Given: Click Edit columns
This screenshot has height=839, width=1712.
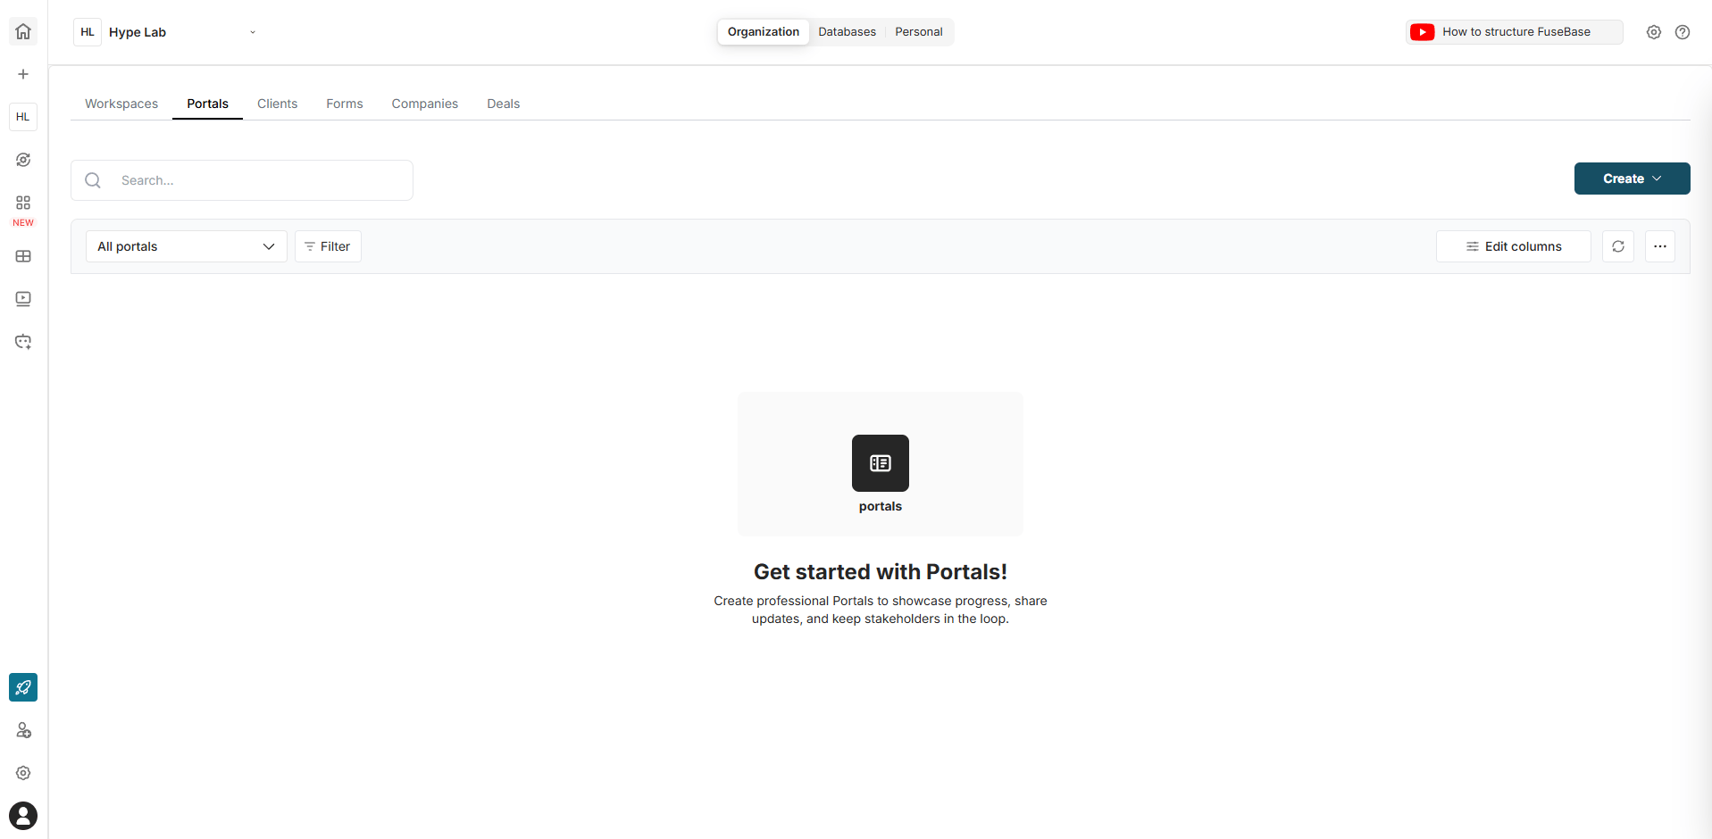Looking at the screenshot, I should pyautogui.click(x=1513, y=246).
